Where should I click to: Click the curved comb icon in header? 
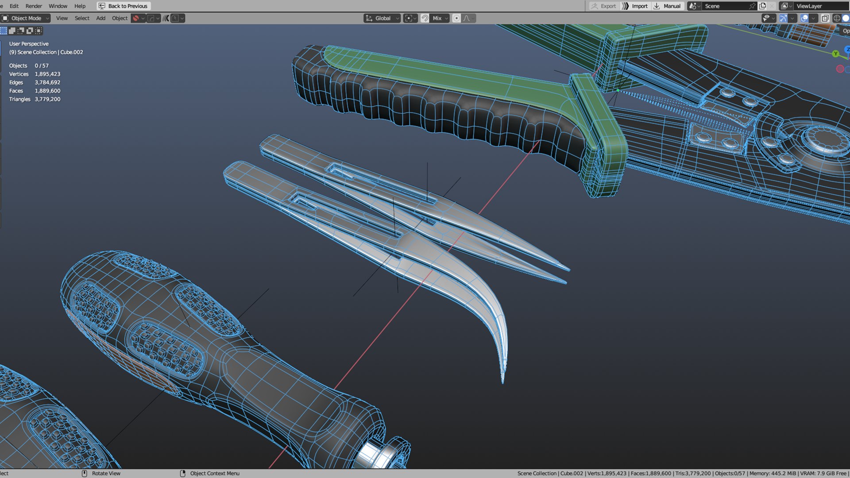click(x=166, y=18)
